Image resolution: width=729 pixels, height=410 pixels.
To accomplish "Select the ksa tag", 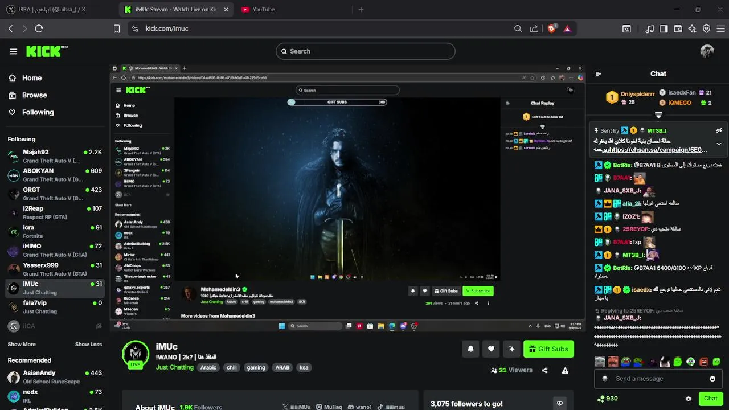I will [x=304, y=367].
